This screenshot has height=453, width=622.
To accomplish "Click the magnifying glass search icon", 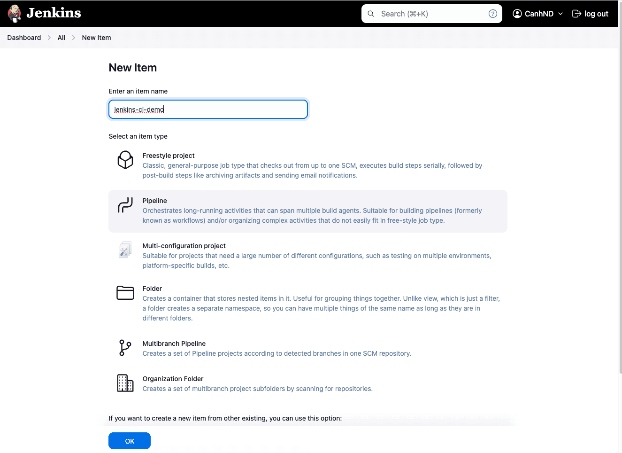I will tap(371, 14).
